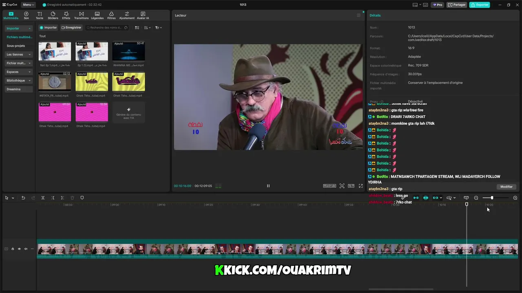522x293 pixels.
Task: Expand the Fichier mult... sidebar section
Action: (19, 63)
